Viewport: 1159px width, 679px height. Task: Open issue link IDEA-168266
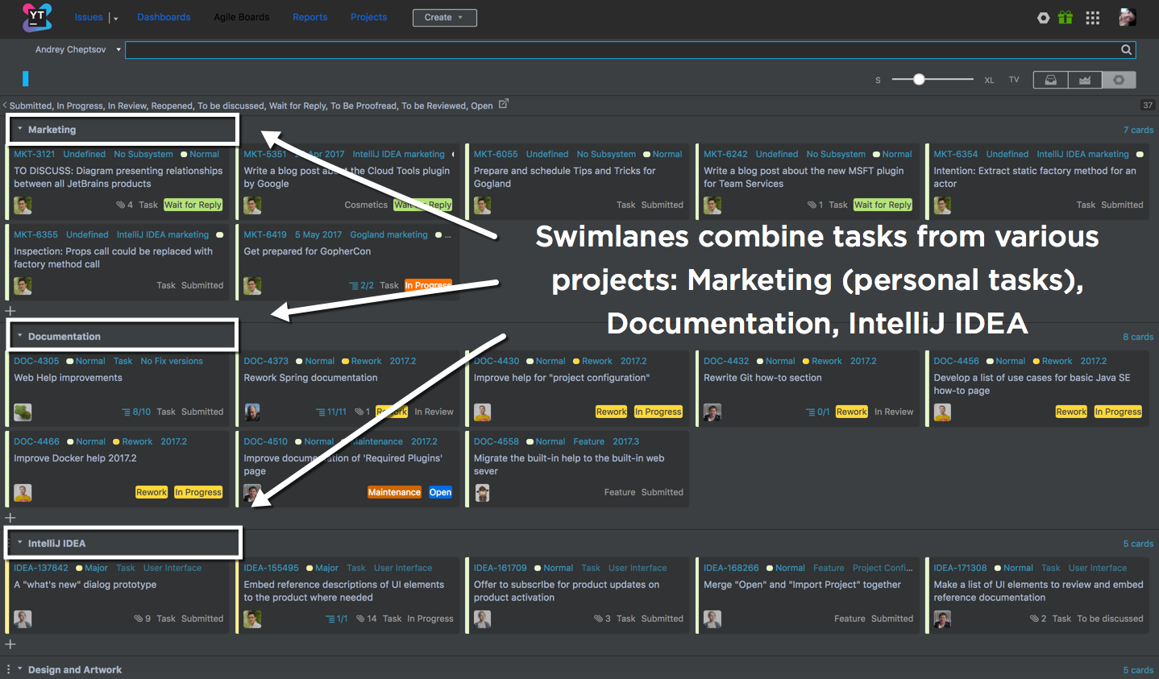pyautogui.click(x=731, y=569)
